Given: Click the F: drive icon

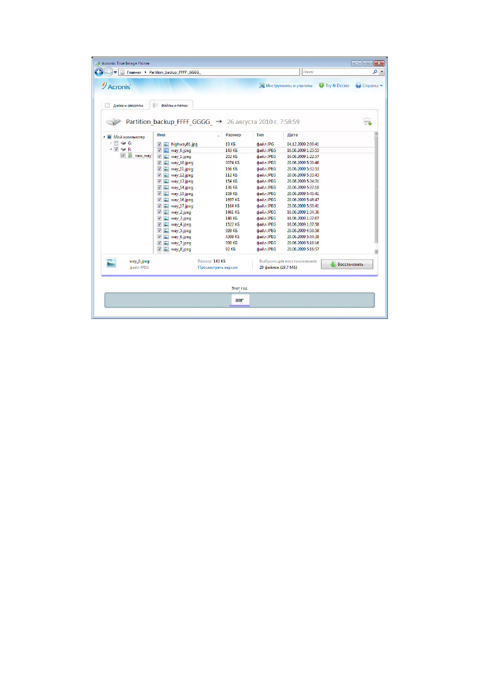Looking at the screenshot, I should [123, 149].
